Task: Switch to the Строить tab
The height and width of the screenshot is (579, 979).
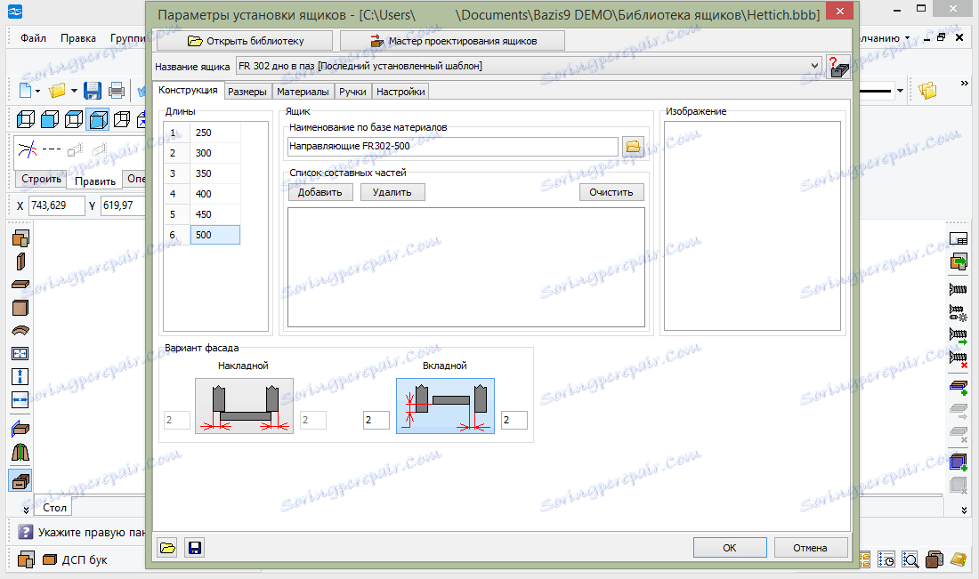Action: [x=41, y=179]
